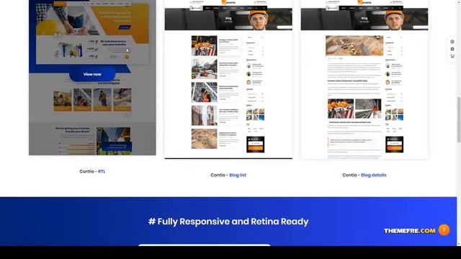Click the orange scroll-to-top arrow button
The height and width of the screenshot is (259, 461).
[x=444, y=230]
